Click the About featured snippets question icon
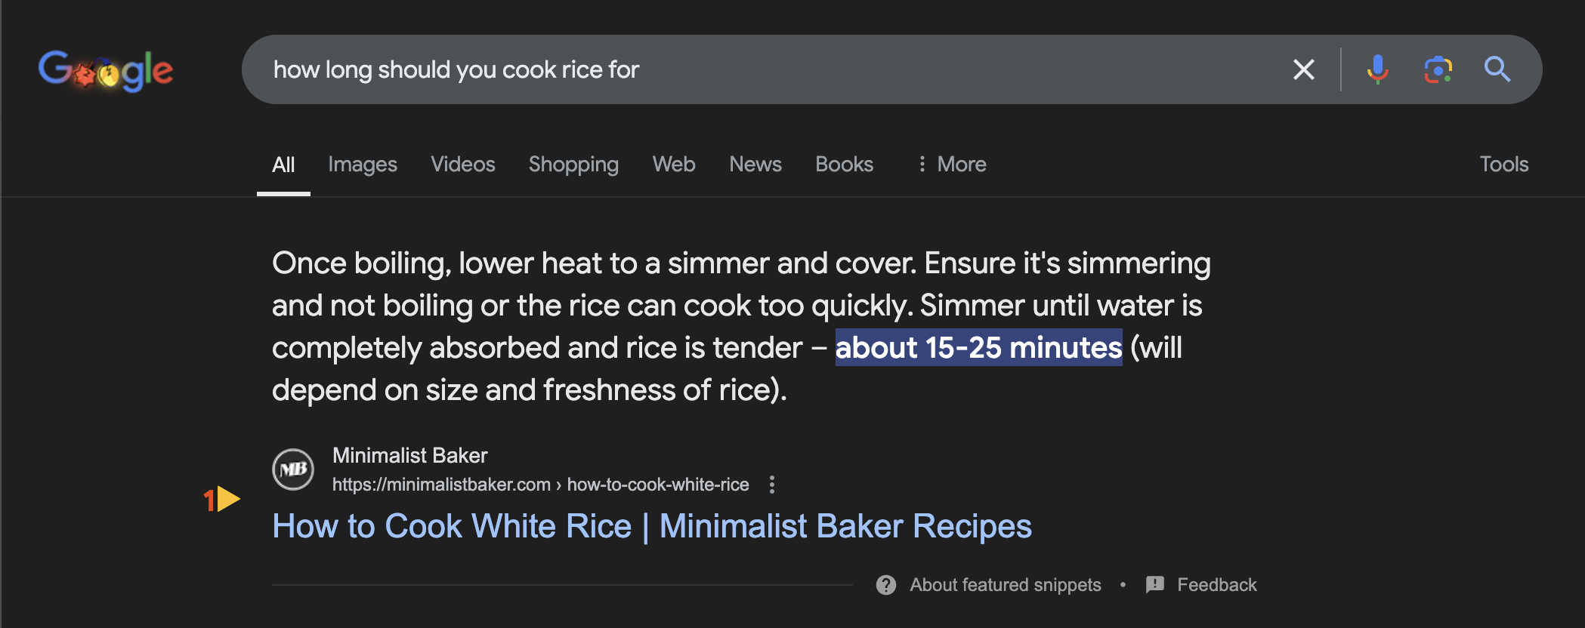This screenshot has width=1585, height=628. coord(886,585)
